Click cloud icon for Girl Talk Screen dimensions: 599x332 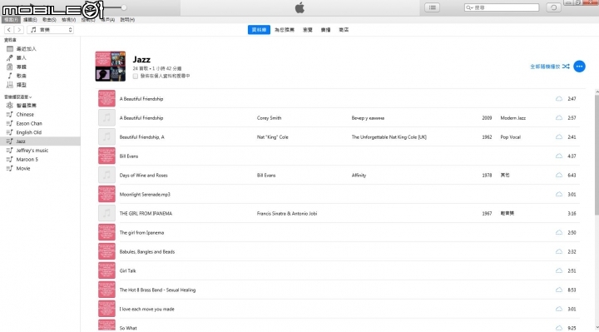[x=558, y=270]
